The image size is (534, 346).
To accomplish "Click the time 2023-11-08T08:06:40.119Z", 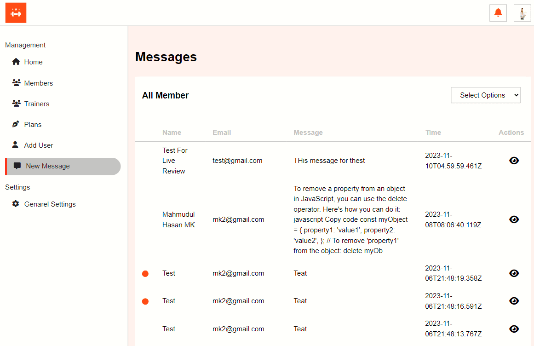I will click(x=453, y=219).
